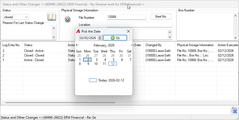
Task: Click 'File No.:; Box No.:; Loc::' cell
Action: pyautogui.click(x=196, y=55)
